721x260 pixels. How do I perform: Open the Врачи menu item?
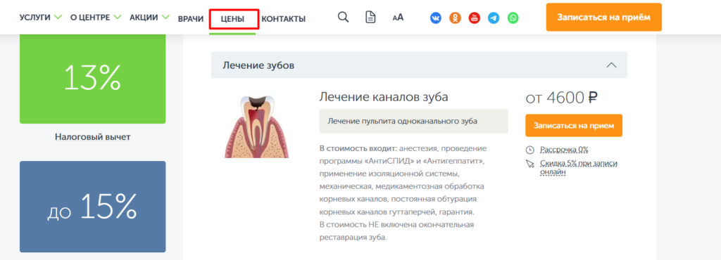coord(191,19)
